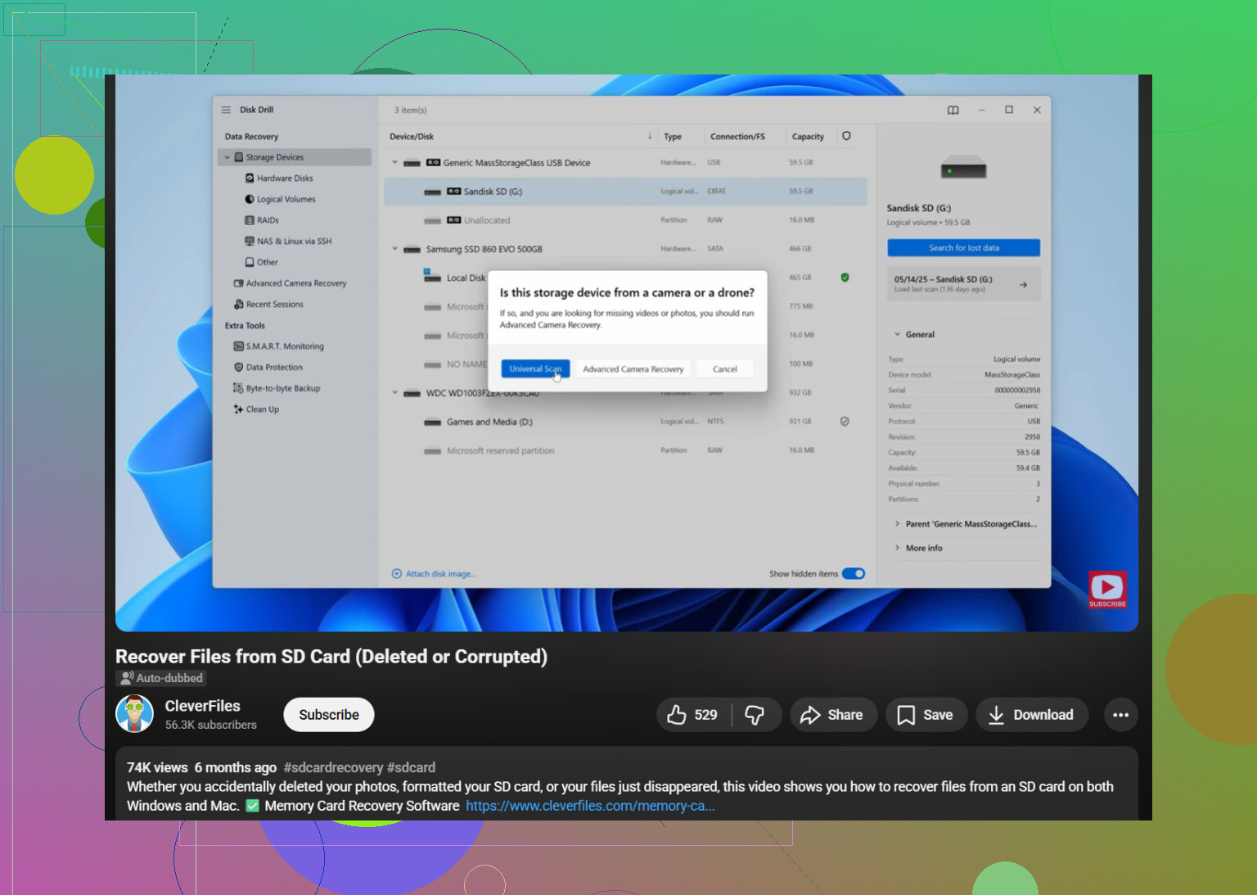Click the #sdcard hashtag
Screen dimensions: 1257x895
click(x=411, y=767)
